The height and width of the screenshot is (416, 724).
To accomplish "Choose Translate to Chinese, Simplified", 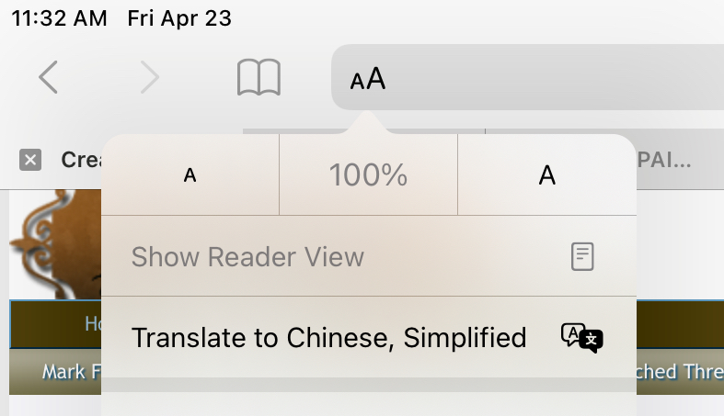I will [x=328, y=338].
